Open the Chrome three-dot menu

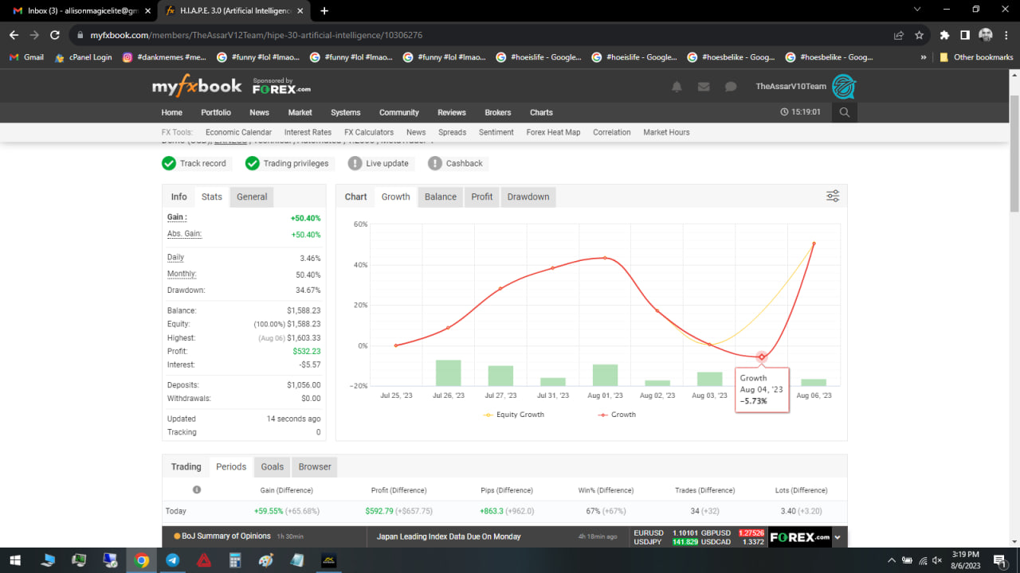click(x=1007, y=35)
